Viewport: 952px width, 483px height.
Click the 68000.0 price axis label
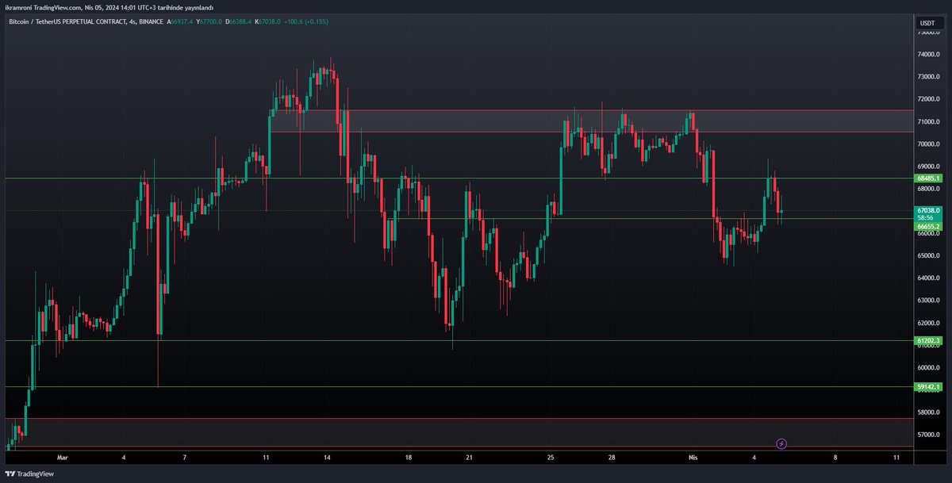pyautogui.click(x=927, y=189)
